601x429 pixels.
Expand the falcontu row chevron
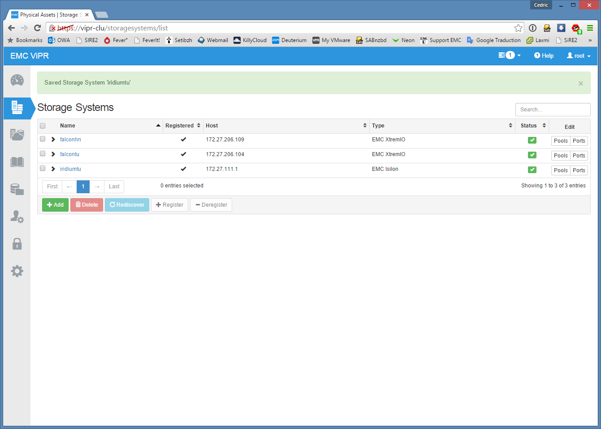[53, 154]
